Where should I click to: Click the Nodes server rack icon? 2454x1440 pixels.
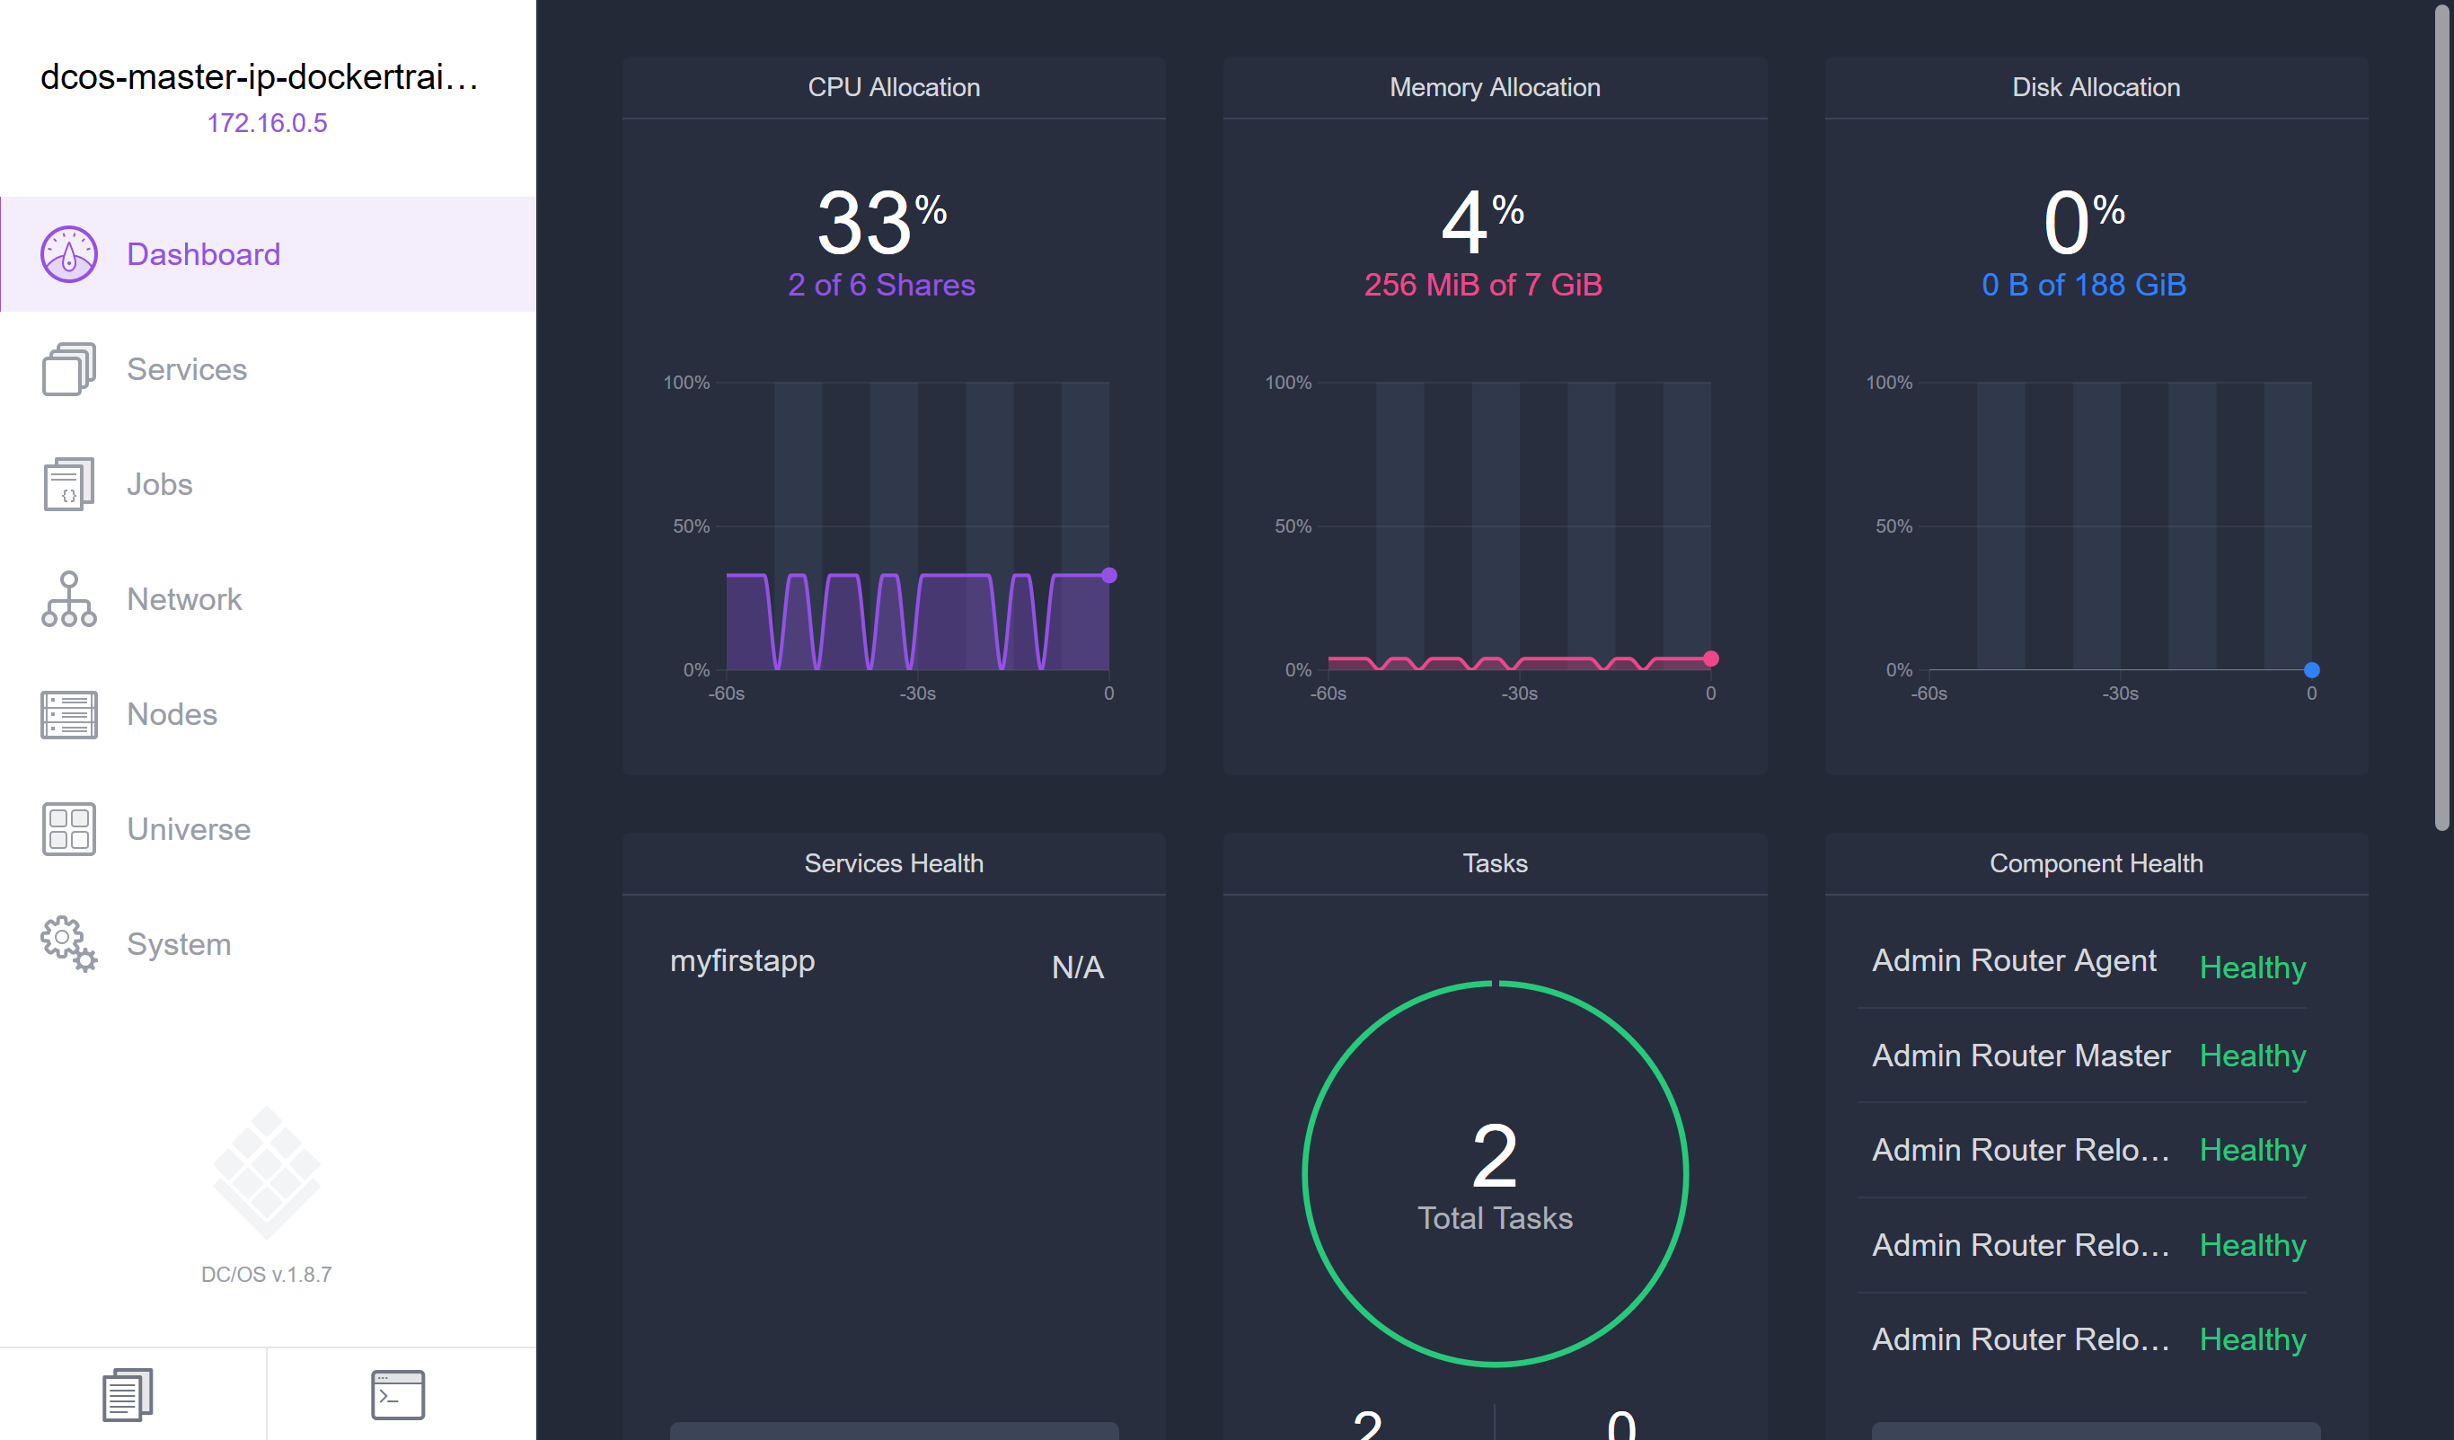[x=68, y=715]
